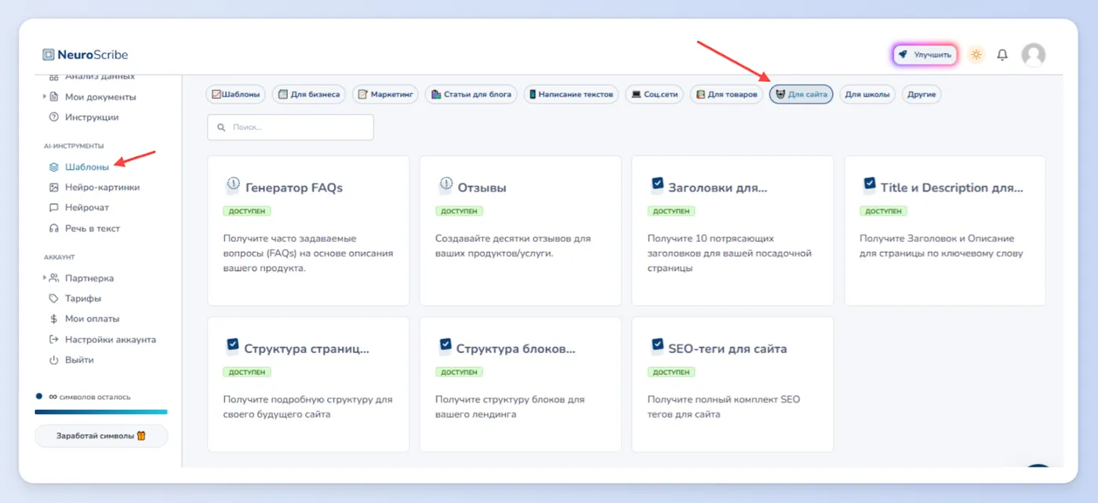Click the Заработай символы button

click(101, 436)
